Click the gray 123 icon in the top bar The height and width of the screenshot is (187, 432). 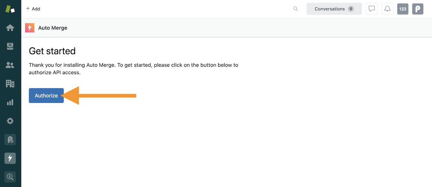click(403, 9)
